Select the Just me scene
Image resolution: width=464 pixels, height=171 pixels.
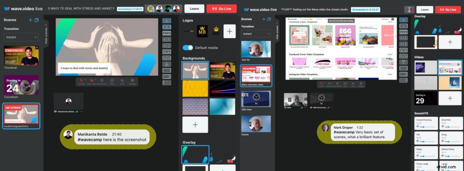point(256,49)
